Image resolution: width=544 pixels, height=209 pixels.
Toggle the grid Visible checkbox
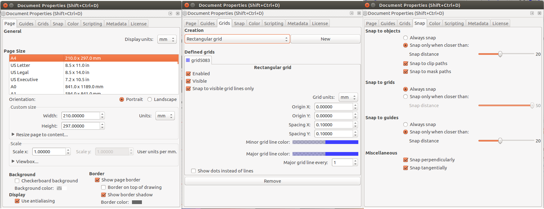[x=188, y=81]
